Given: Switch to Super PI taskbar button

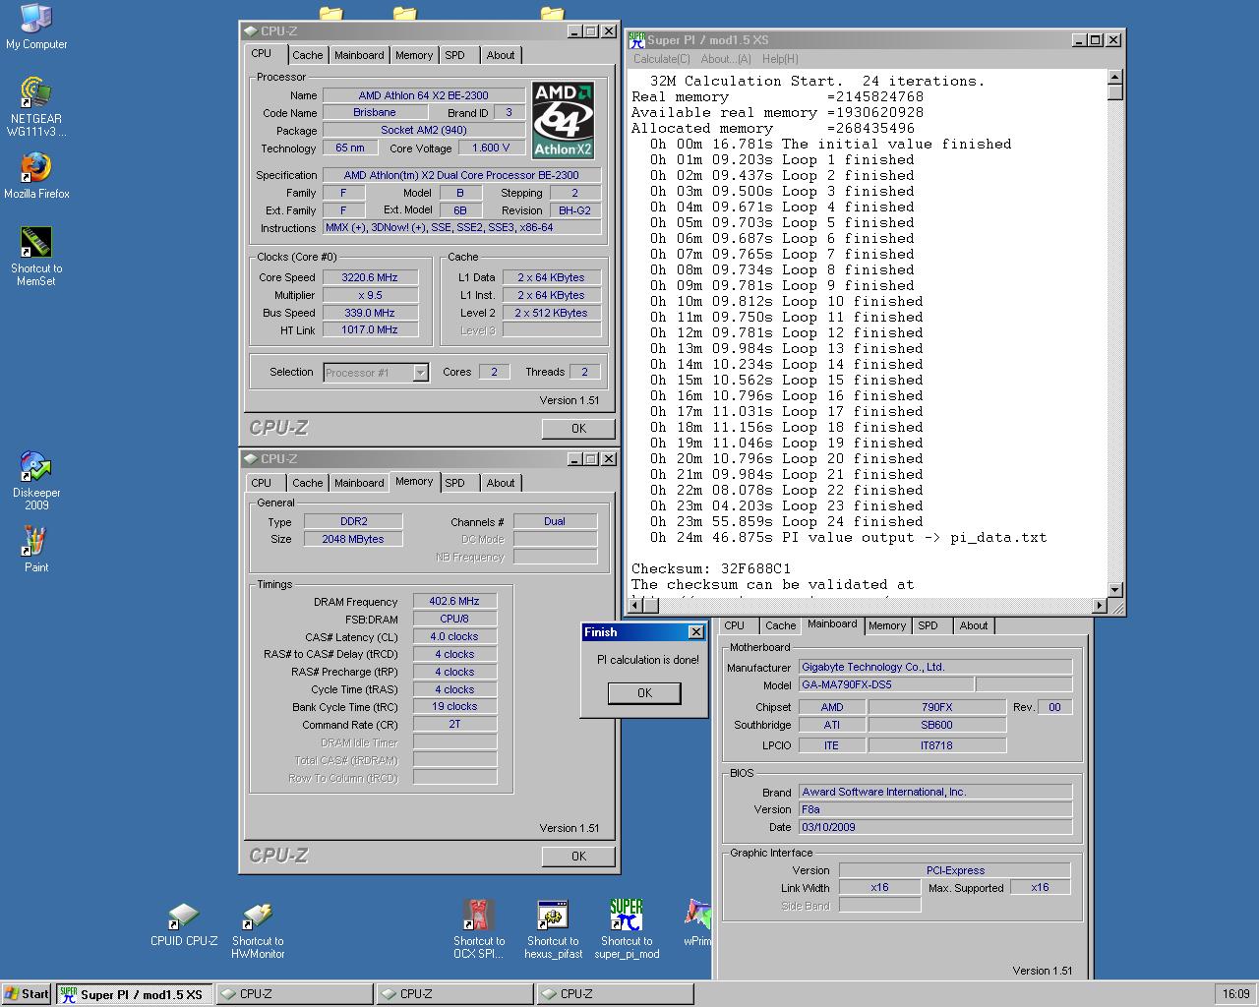Looking at the screenshot, I should coord(134,994).
